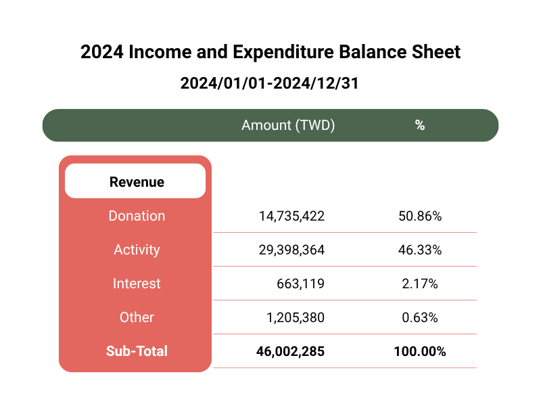541x406 pixels.
Task: Select the Activity row label
Action: [137, 250]
